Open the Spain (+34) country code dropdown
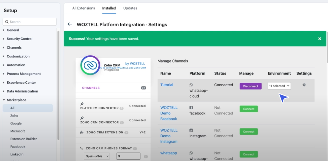328x161 pixels. coord(97,156)
